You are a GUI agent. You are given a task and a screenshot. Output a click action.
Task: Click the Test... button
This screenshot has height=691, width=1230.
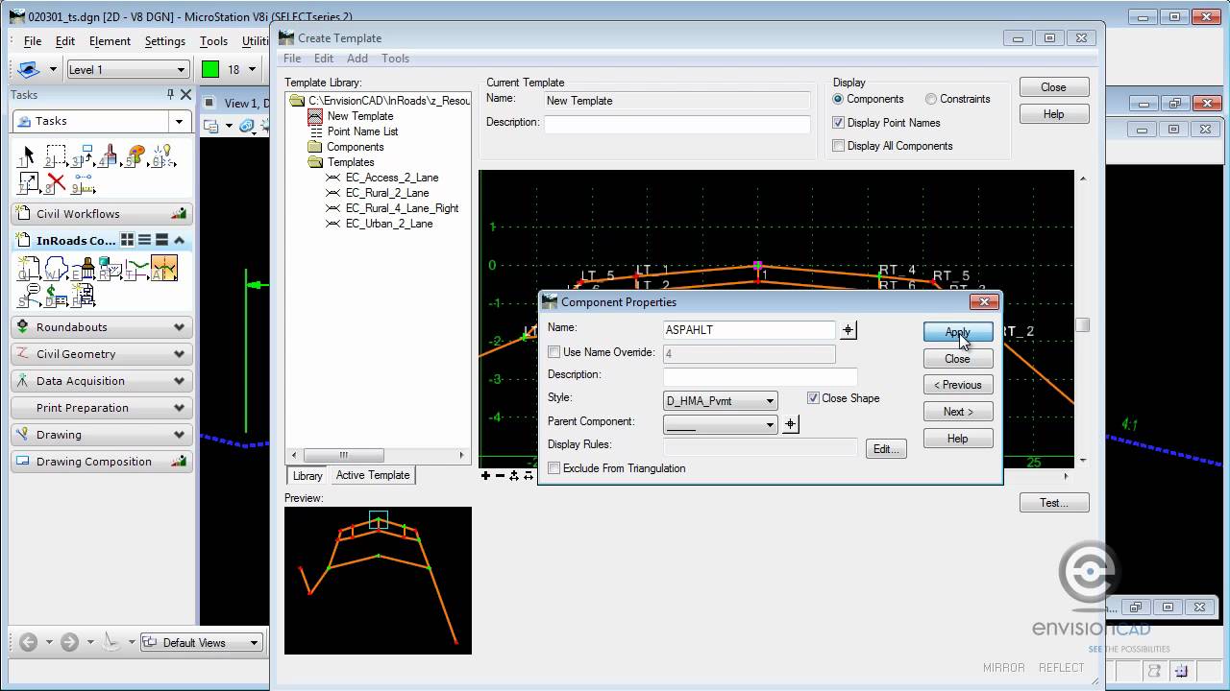1053,503
